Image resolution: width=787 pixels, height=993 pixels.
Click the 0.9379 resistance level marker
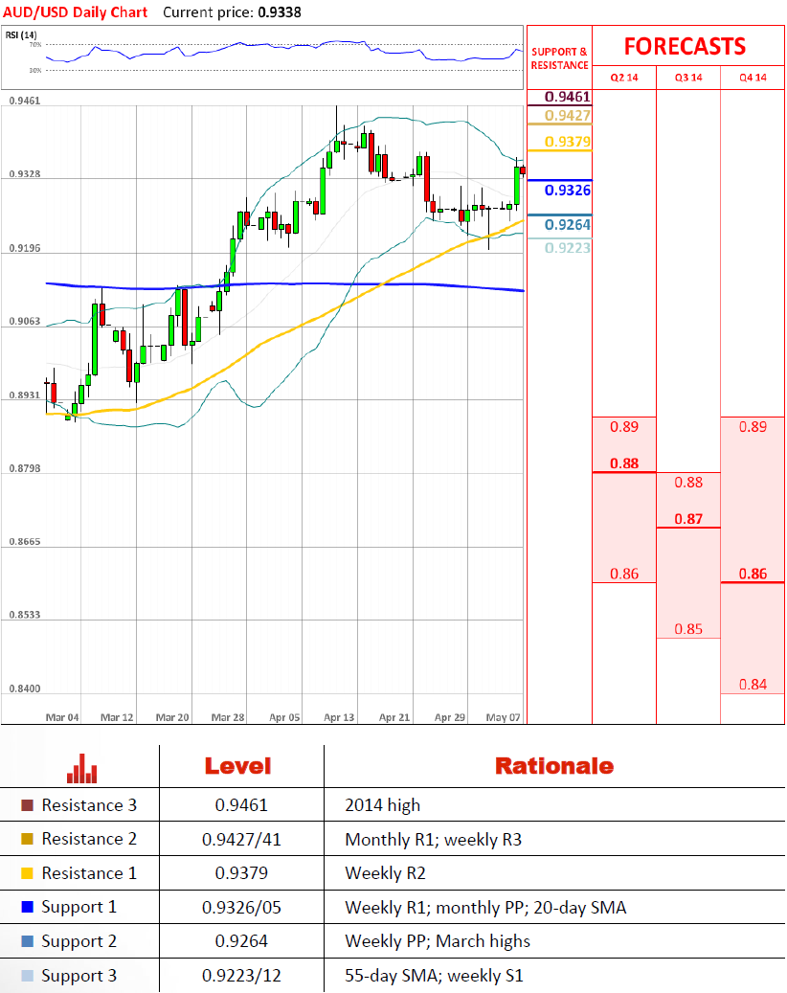568,142
